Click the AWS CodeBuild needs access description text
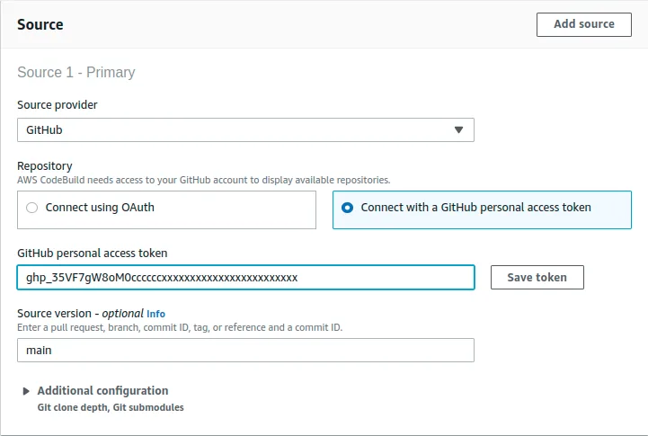 (203, 180)
